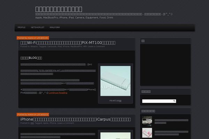Screen dimensions: 209x139
Task: Open the iCarpus iPhone post title
Action: click(x=76, y=119)
